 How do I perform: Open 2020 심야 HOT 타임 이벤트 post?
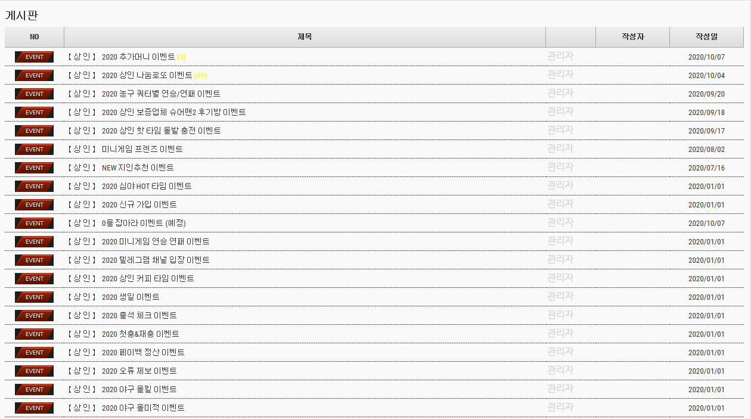tap(147, 187)
